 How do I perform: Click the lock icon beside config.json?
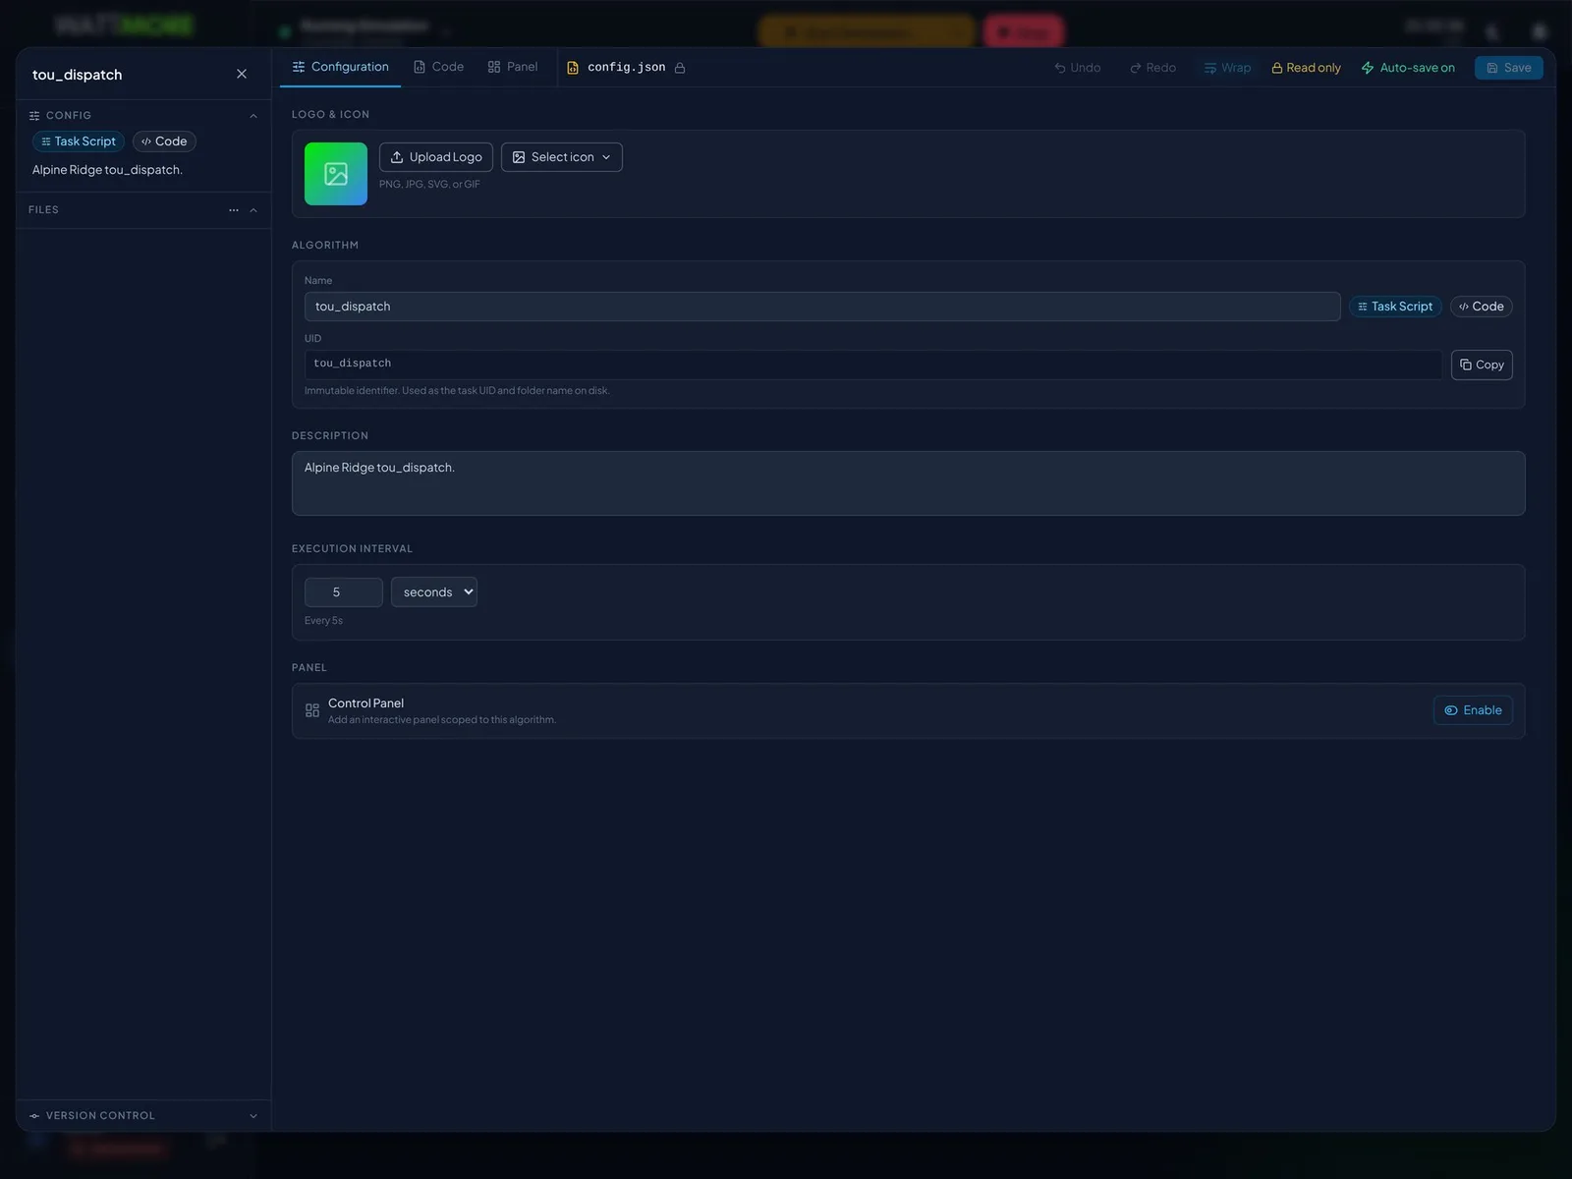coord(680,68)
